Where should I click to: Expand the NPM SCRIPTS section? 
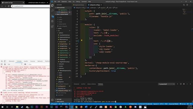pos(63,102)
